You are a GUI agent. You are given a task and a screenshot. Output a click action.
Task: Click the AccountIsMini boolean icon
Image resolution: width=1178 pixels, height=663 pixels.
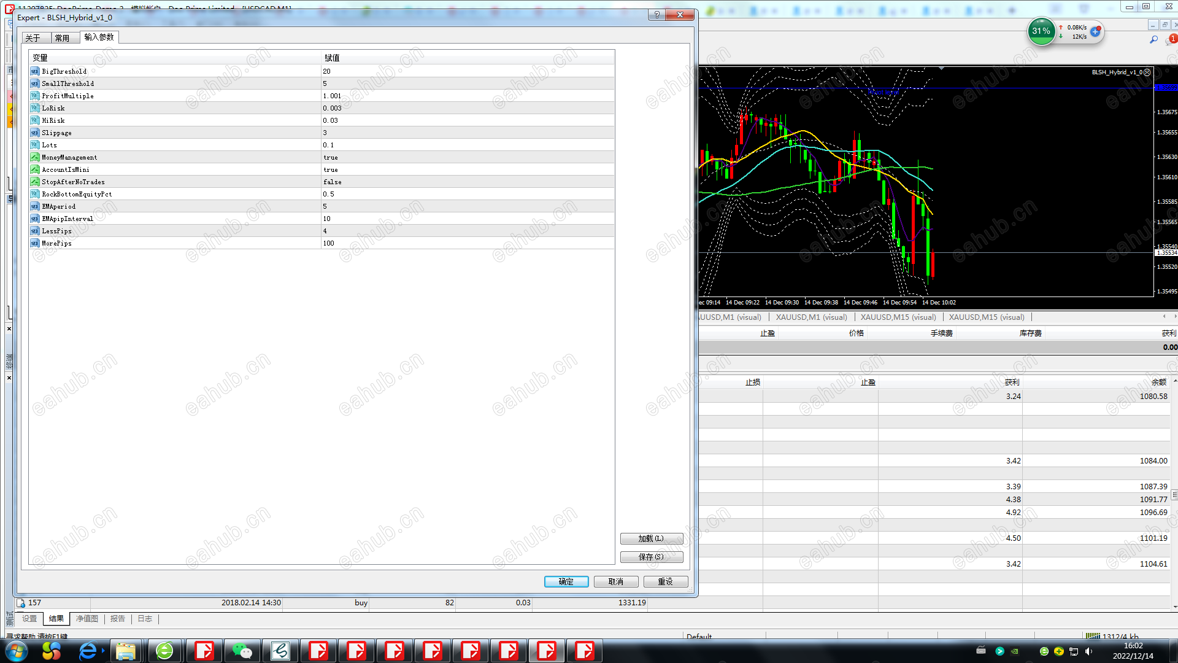point(35,169)
